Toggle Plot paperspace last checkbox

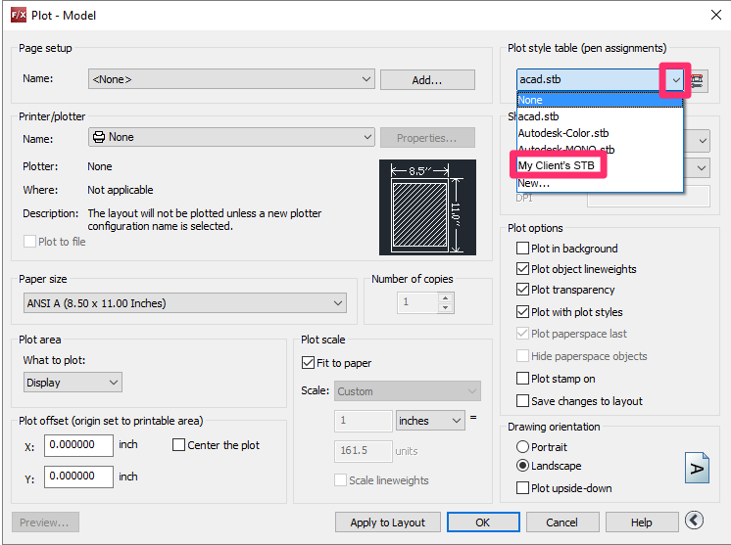tap(522, 334)
